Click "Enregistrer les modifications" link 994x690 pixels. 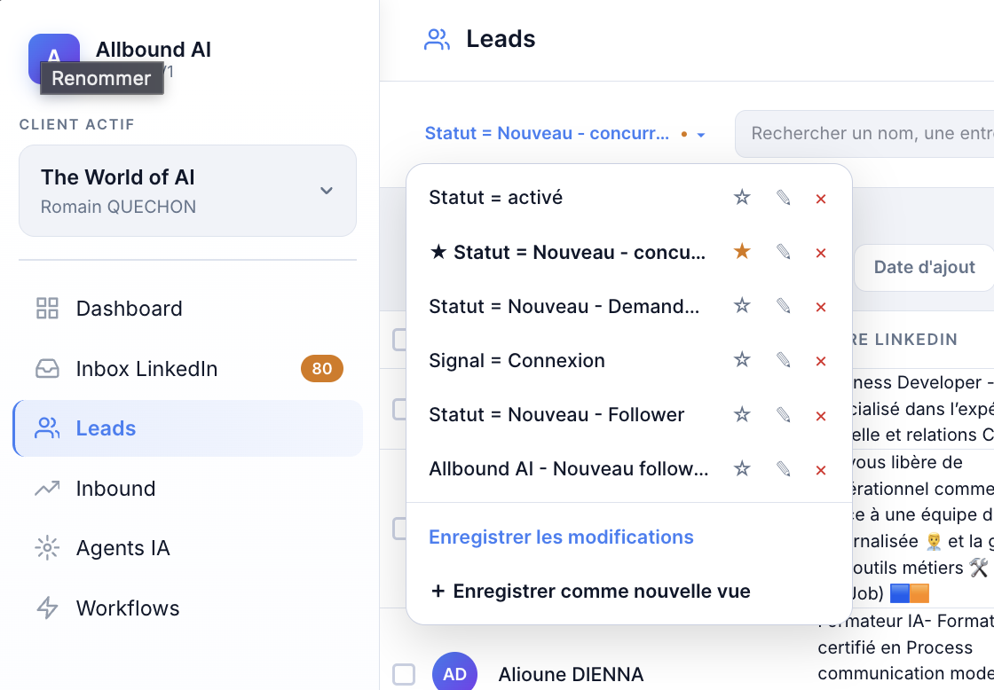561,537
